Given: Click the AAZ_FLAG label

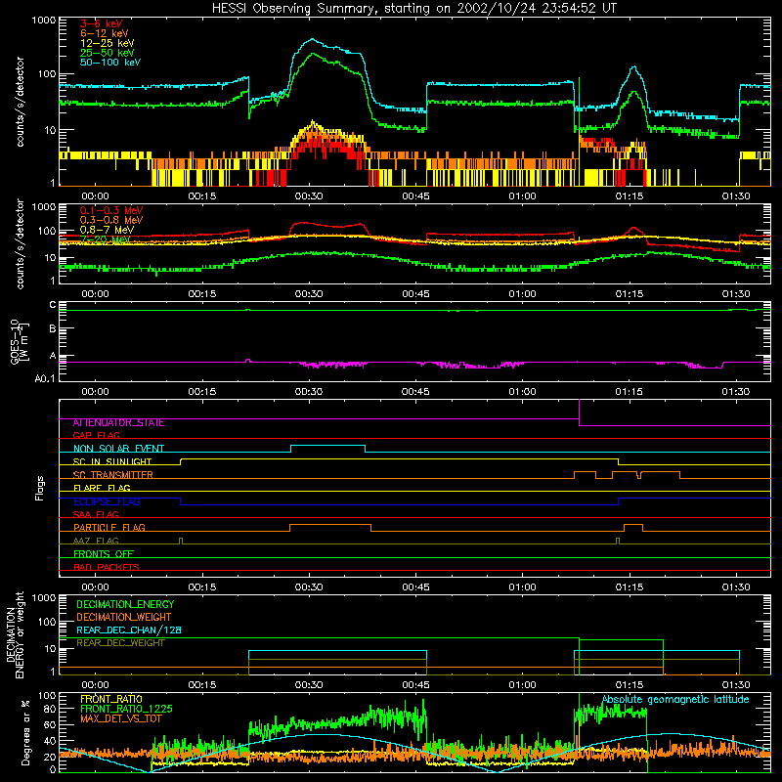Looking at the screenshot, I should pyautogui.click(x=96, y=541).
